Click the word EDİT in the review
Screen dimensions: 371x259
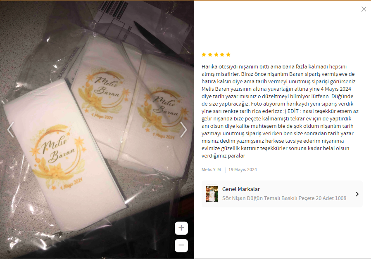click(x=293, y=111)
